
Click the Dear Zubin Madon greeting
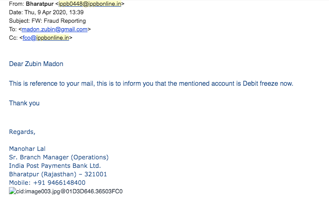pyautogui.click(x=36, y=64)
